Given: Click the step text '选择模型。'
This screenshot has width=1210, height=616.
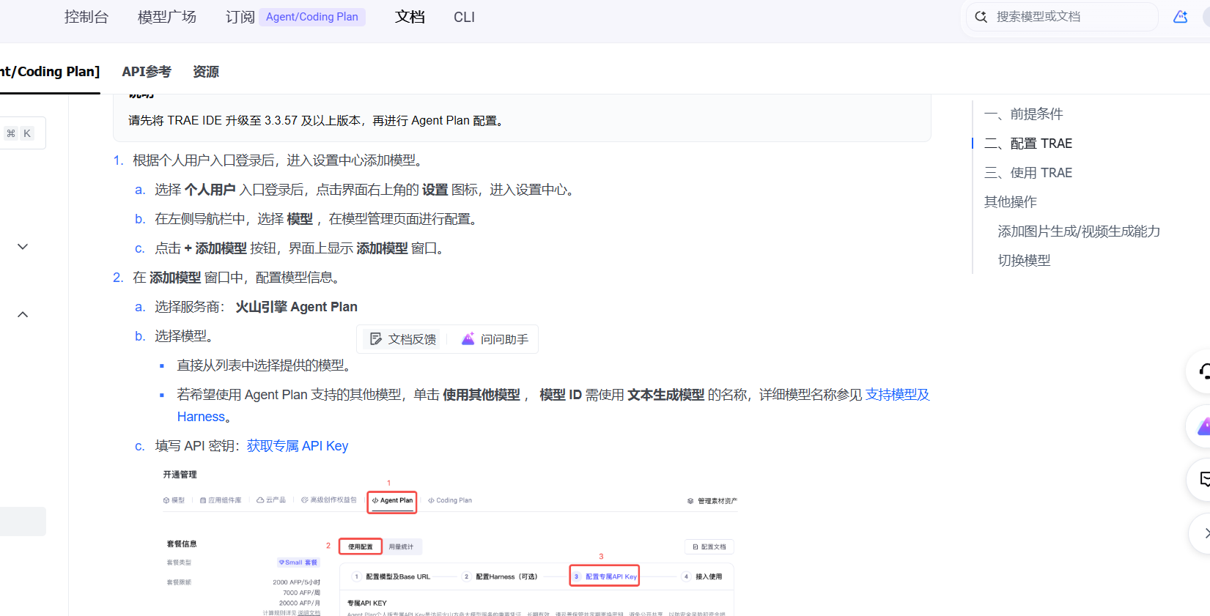Looking at the screenshot, I should point(184,336).
